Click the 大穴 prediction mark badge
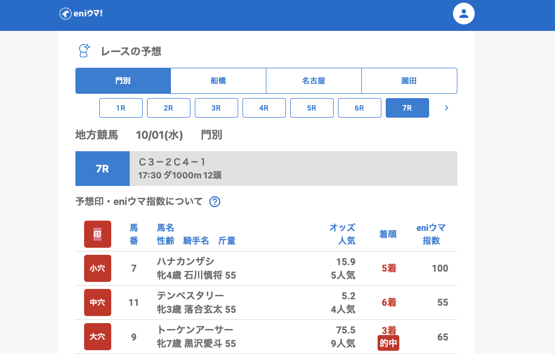The width and height of the screenshot is (555, 354). (x=98, y=337)
